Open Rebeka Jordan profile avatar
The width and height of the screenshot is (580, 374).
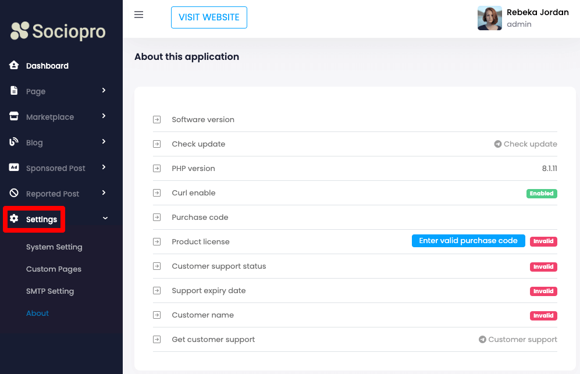tap(489, 18)
